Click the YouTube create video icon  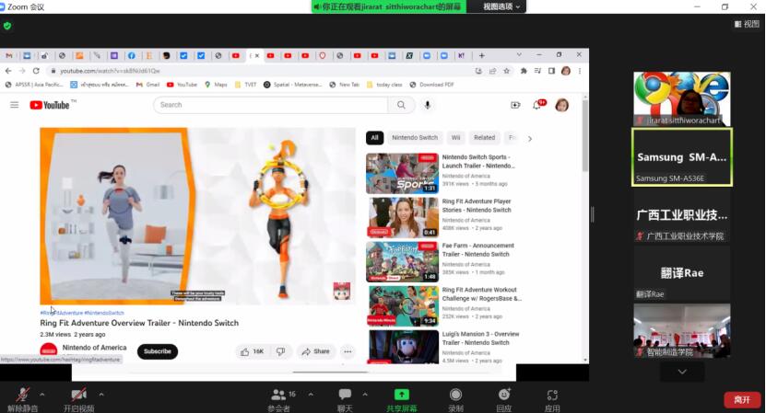pyautogui.click(x=515, y=105)
